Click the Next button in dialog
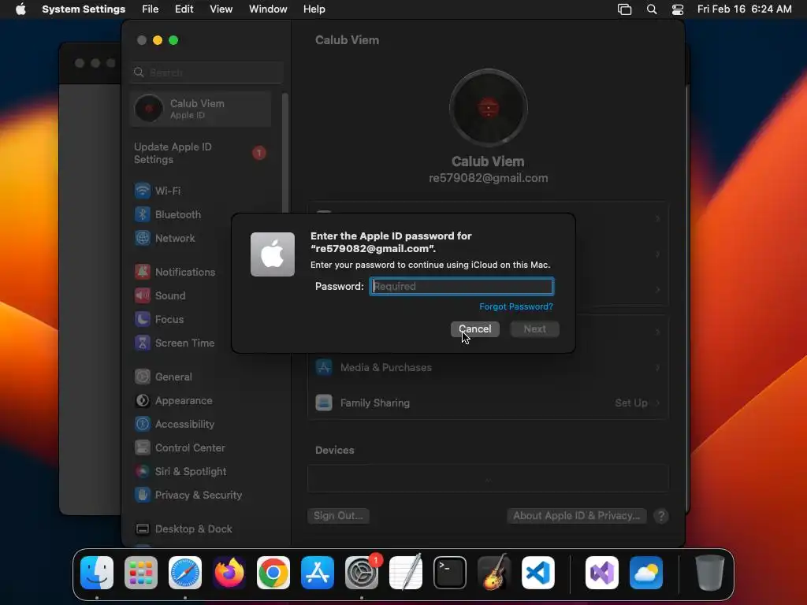 [x=535, y=329]
